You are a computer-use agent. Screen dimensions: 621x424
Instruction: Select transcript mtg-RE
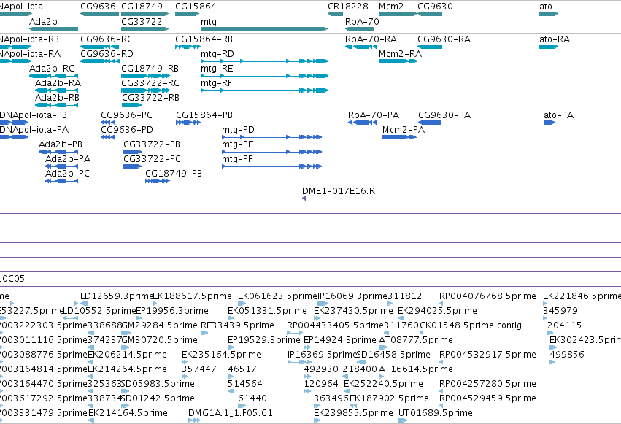coord(265,76)
